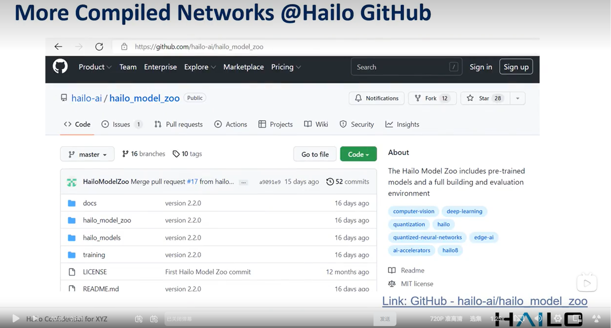Viewport: 611px width, 328px height.
Task: Open the Issues tab
Action: pyautogui.click(x=122, y=124)
